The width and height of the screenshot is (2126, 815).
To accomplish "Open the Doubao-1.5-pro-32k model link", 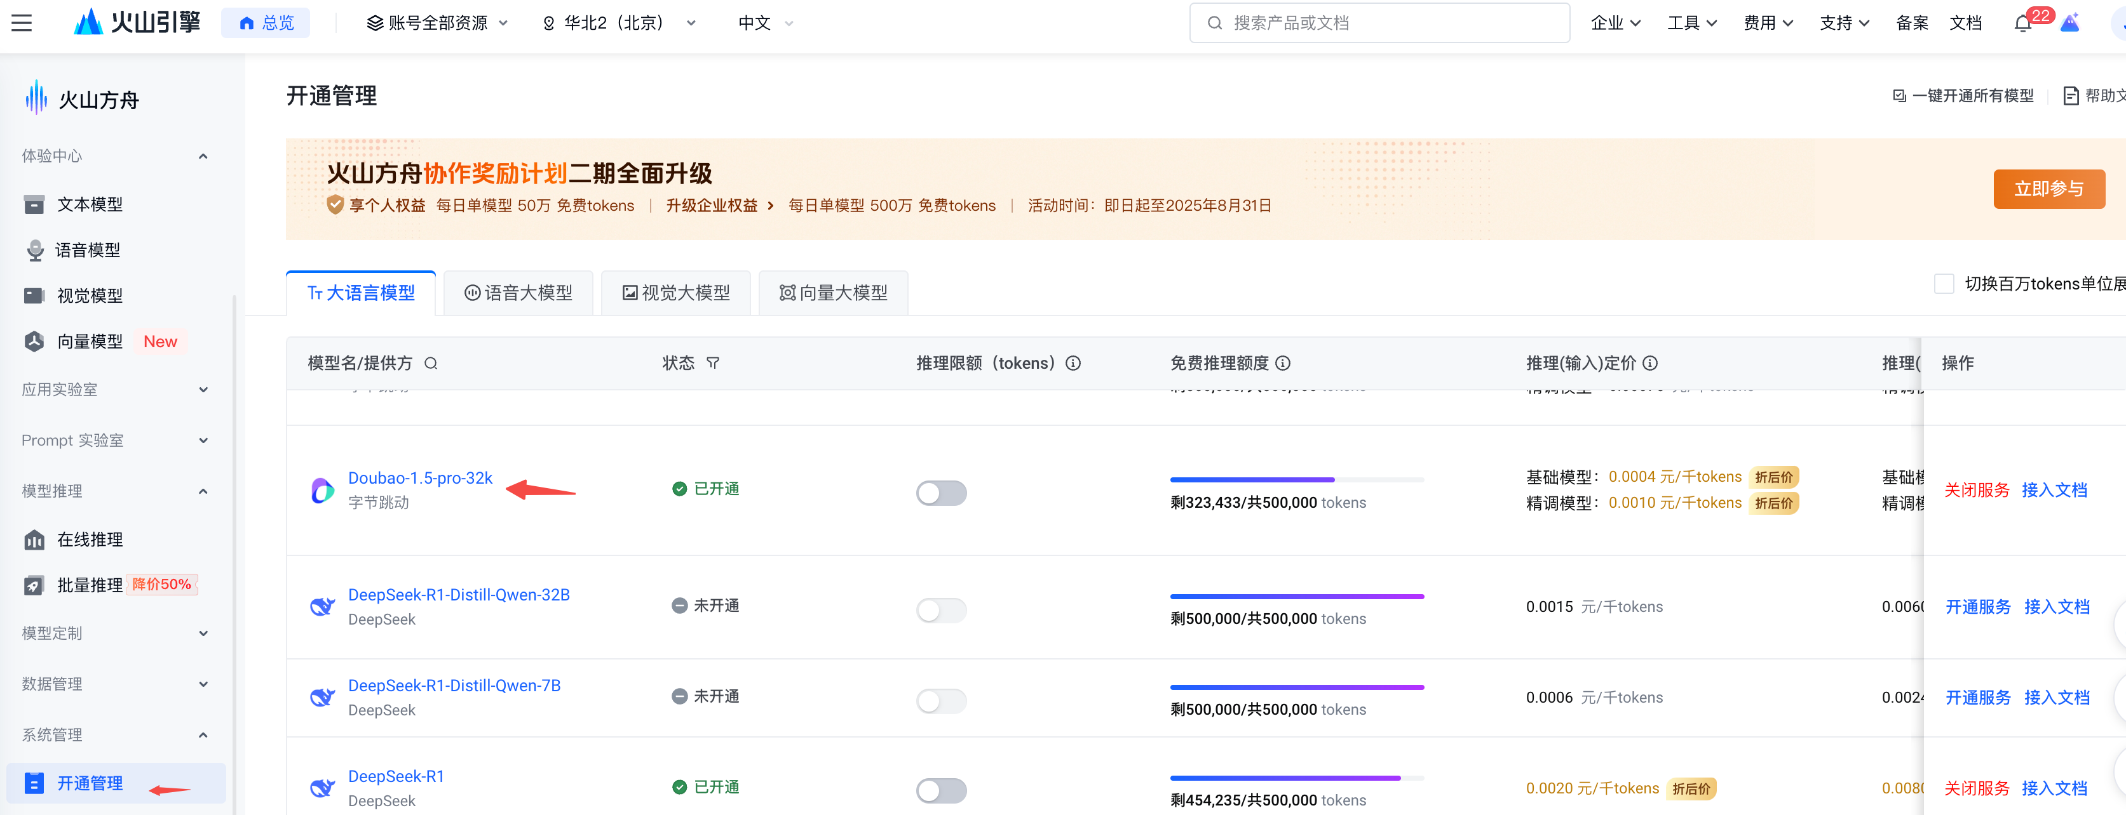I will click(420, 478).
